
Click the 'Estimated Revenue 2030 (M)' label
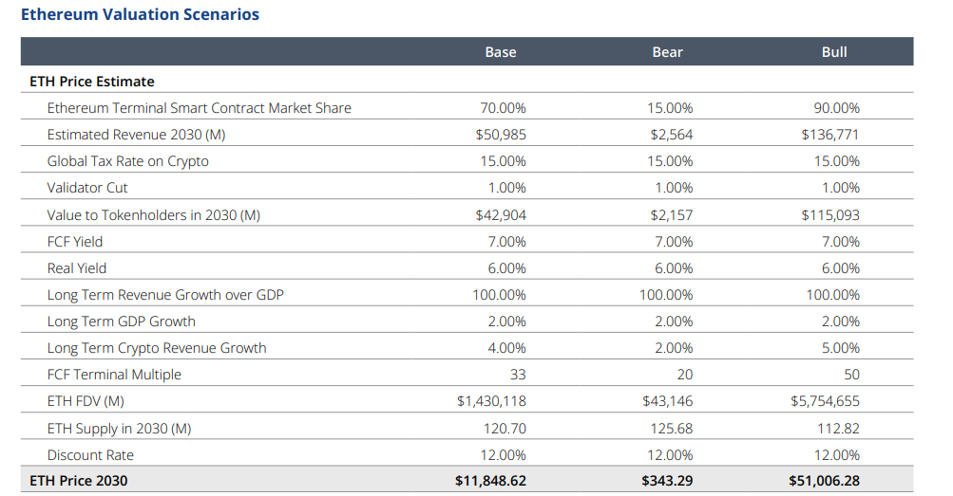coord(136,135)
